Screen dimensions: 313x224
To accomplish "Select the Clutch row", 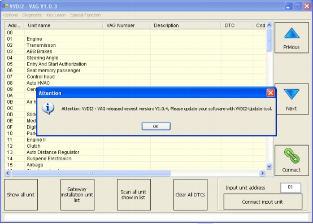I will point(135,146).
